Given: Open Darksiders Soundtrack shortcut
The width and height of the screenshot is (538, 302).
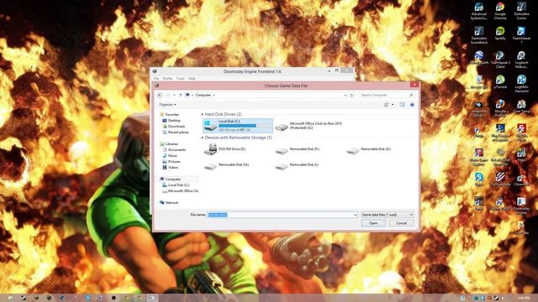Looking at the screenshot, I should 479,35.
